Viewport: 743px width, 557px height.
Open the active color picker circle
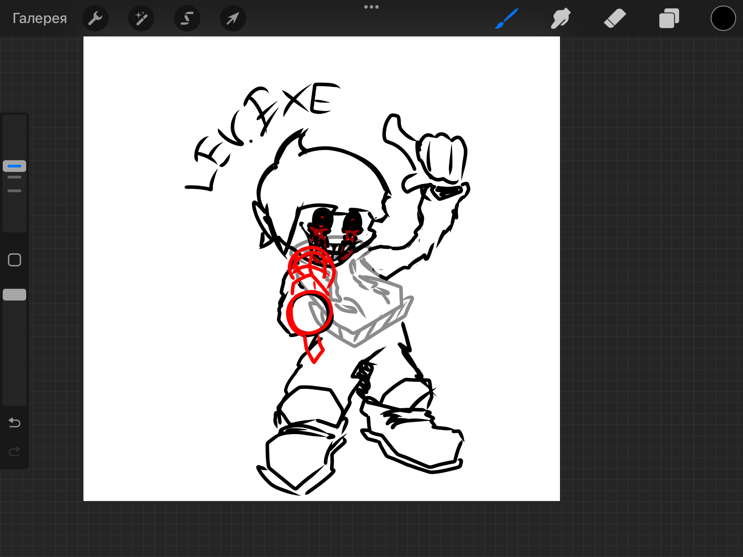pyautogui.click(x=723, y=18)
